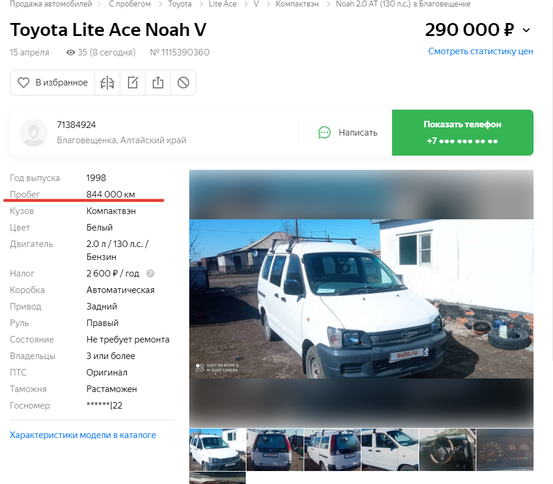Click tax help question mark icon
553x484 pixels.
point(150,274)
